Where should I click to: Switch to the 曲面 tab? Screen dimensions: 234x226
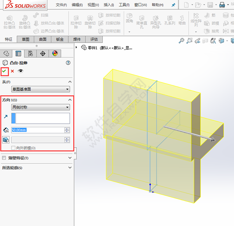click(x=43, y=39)
